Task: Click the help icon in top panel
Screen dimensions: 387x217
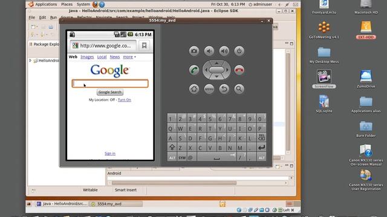Action: tap(102, 4)
